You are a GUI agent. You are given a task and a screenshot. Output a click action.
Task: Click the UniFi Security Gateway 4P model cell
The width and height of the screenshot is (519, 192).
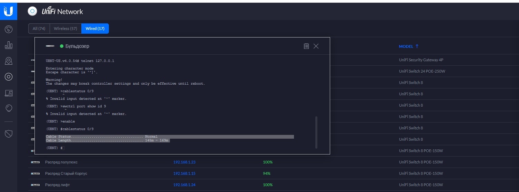[421, 60]
